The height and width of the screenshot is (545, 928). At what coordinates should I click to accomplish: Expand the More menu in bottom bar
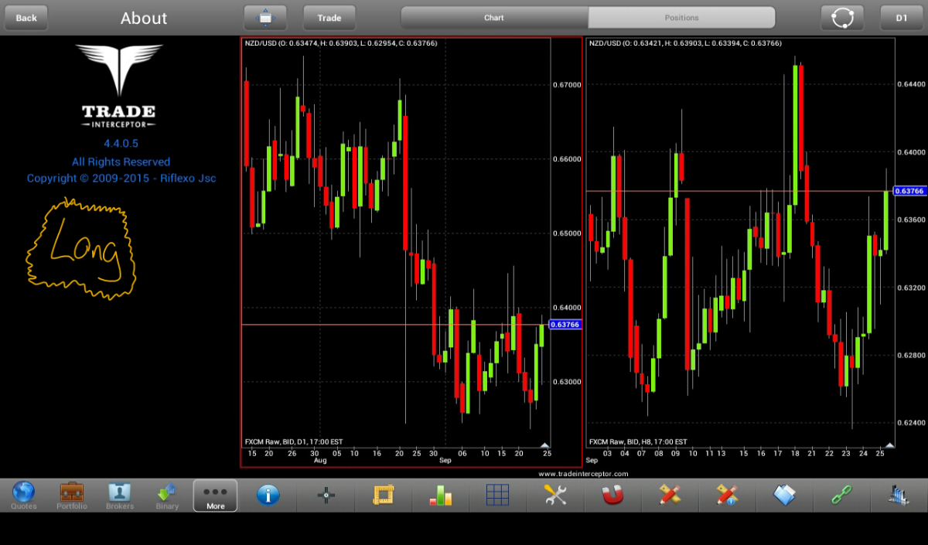(x=215, y=496)
